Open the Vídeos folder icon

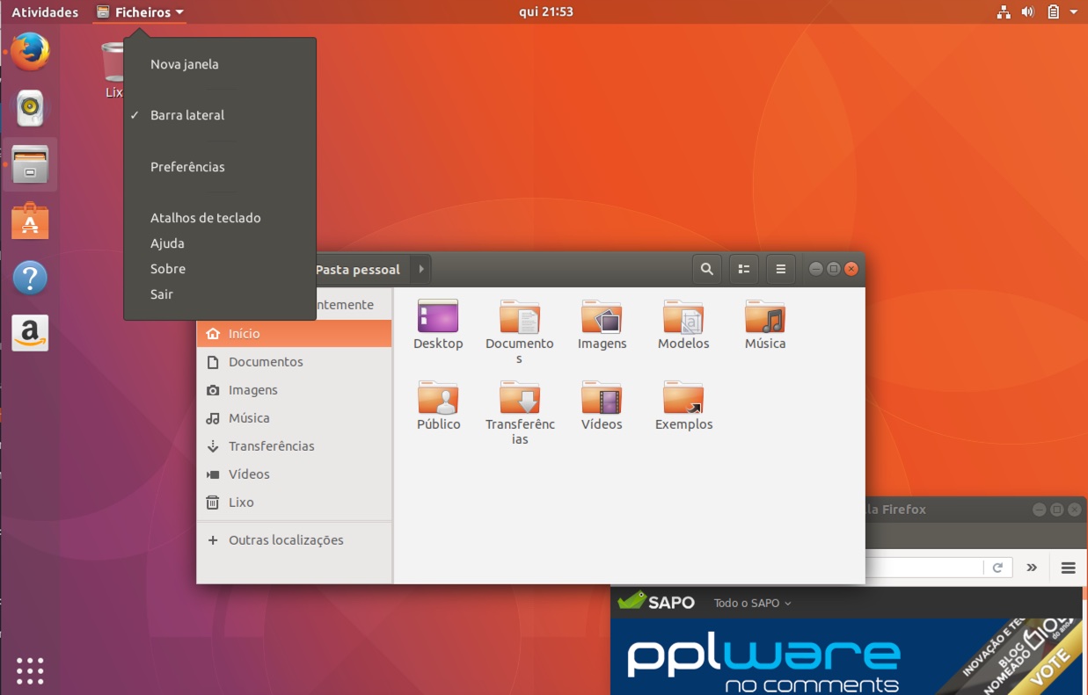[602, 398]
